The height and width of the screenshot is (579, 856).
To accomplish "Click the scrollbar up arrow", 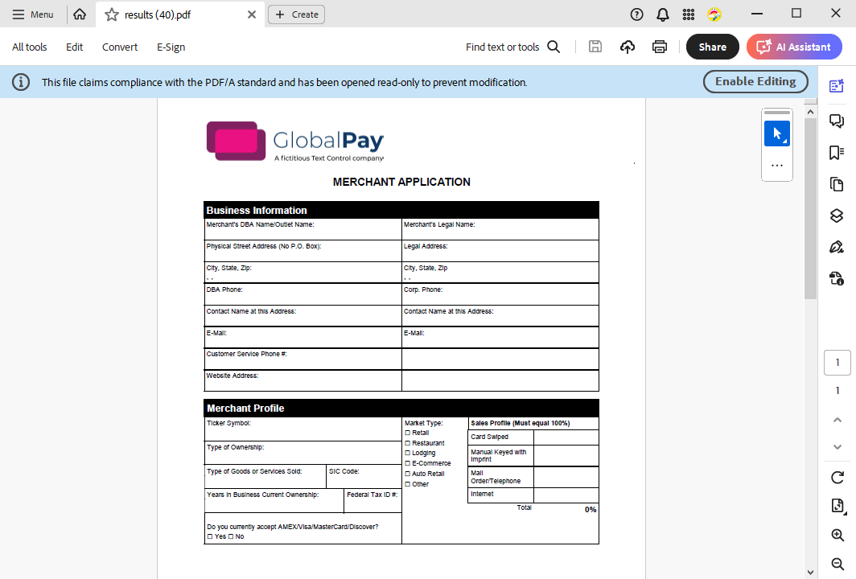I will point(810,112).
